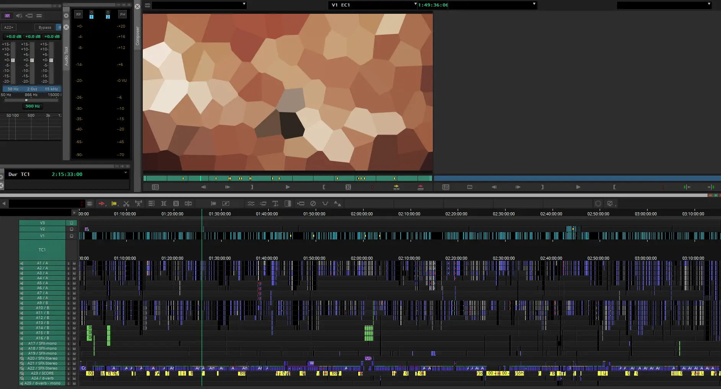
Task: Select the red Overwrite segment arrow tool
Action: pos(101,203)
